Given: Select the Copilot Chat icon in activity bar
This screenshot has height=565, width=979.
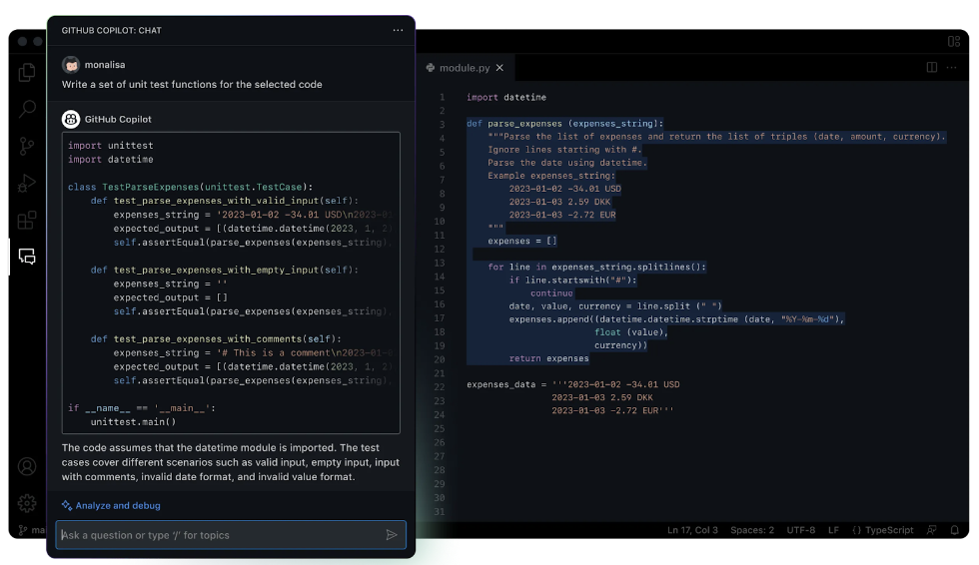Looking at the screenshot, I should [27, 257].
